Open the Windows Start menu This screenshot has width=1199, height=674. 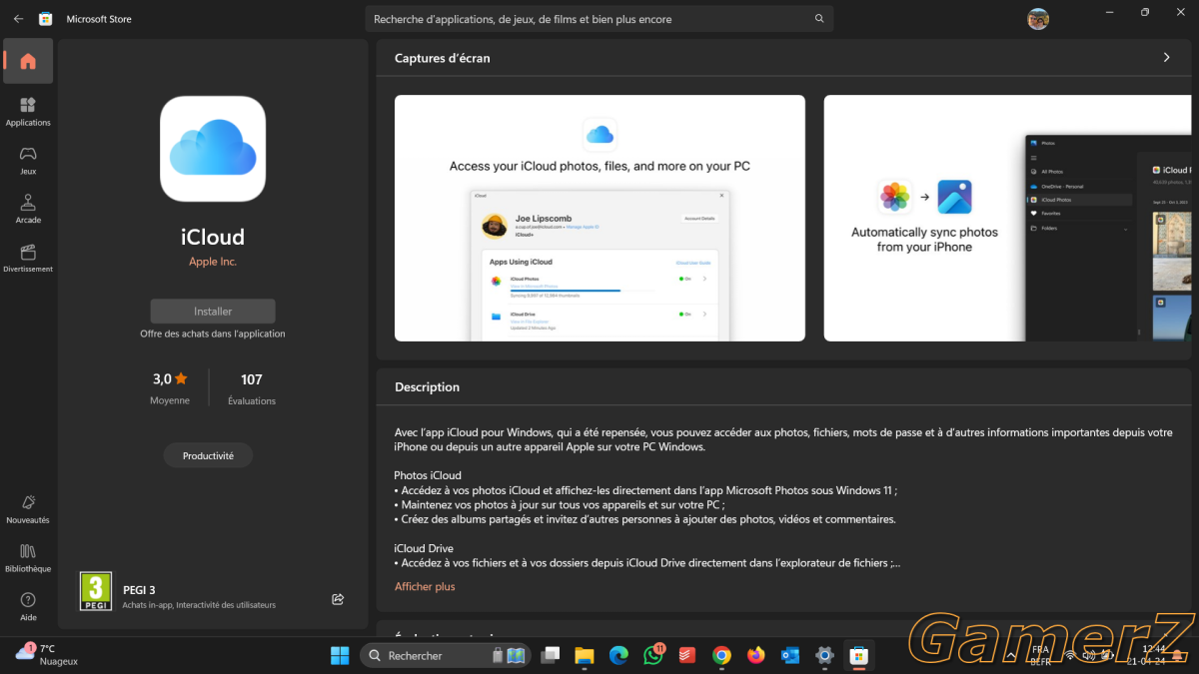click(340, 655)
